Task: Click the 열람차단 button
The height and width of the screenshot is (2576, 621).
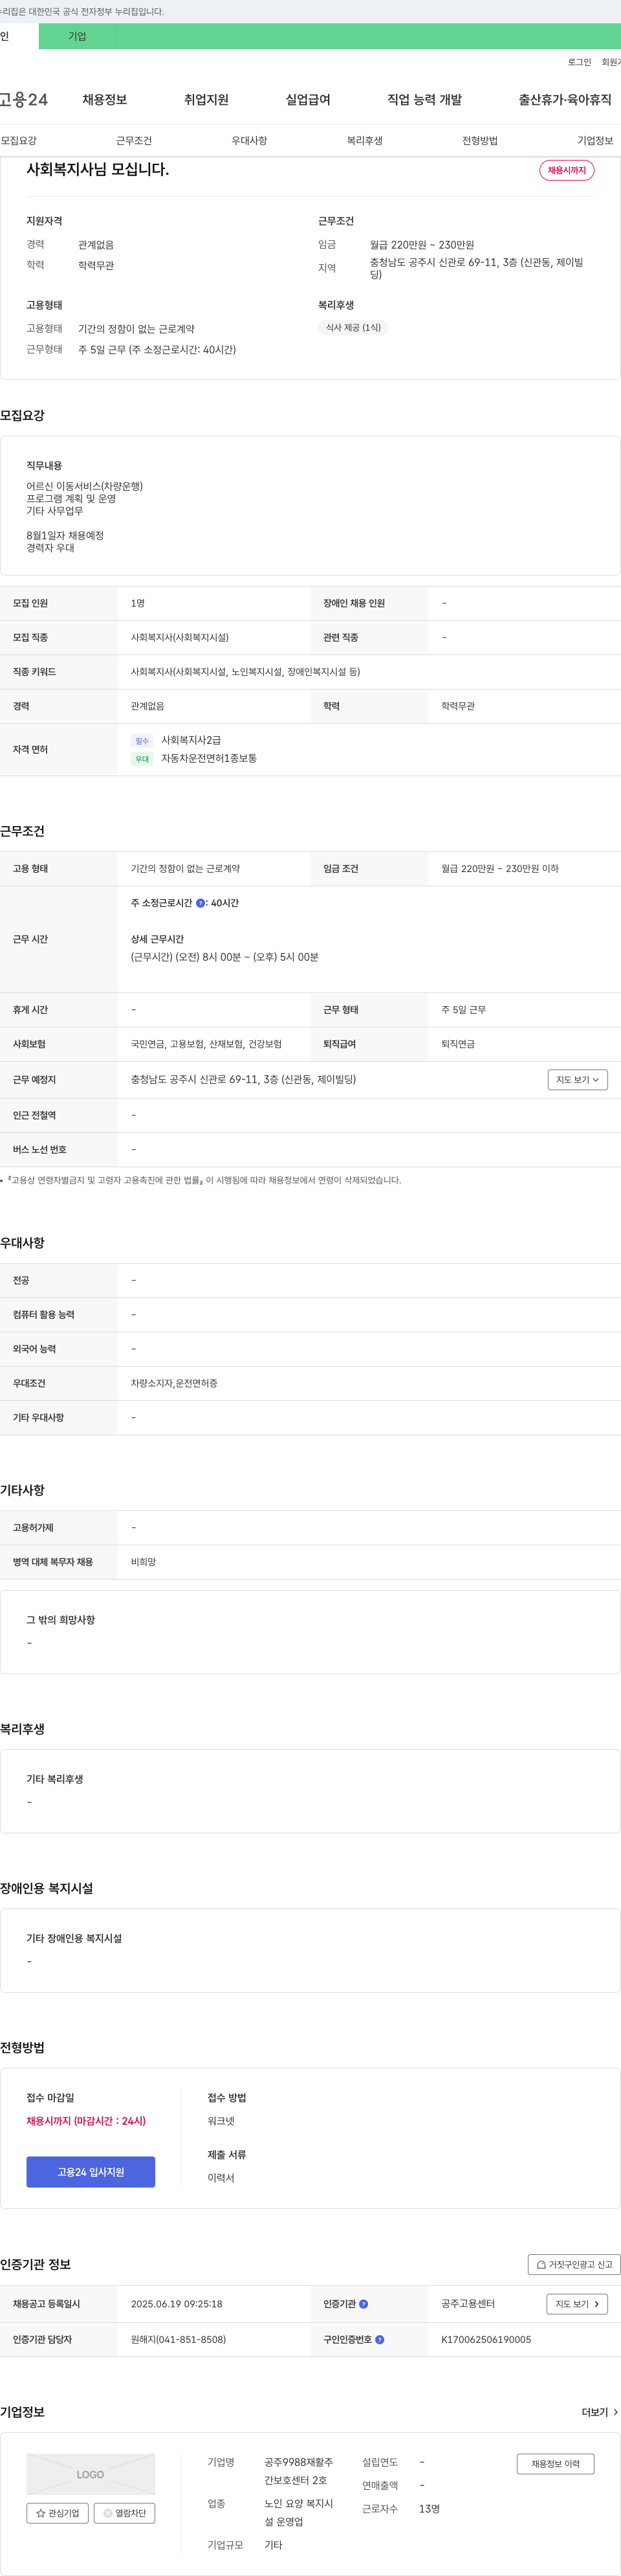Action: click(x=125, y=2513)
